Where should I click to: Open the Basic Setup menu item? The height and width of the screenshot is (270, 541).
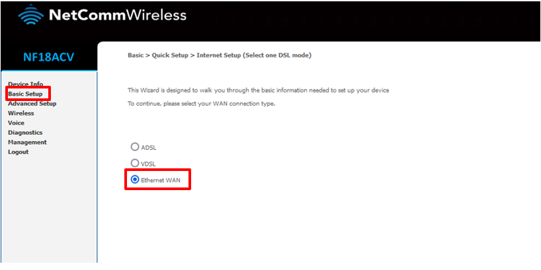[25, 94]
